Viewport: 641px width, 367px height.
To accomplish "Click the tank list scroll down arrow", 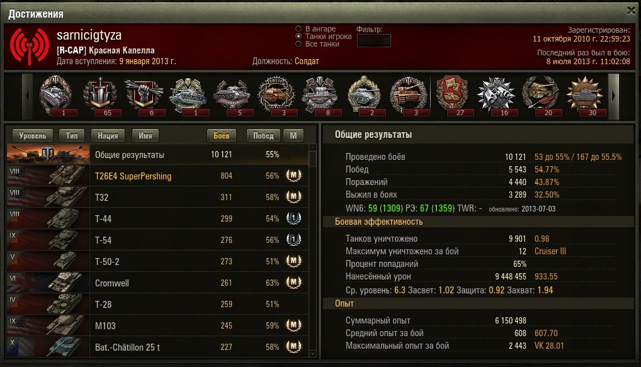I will point(313,354).
